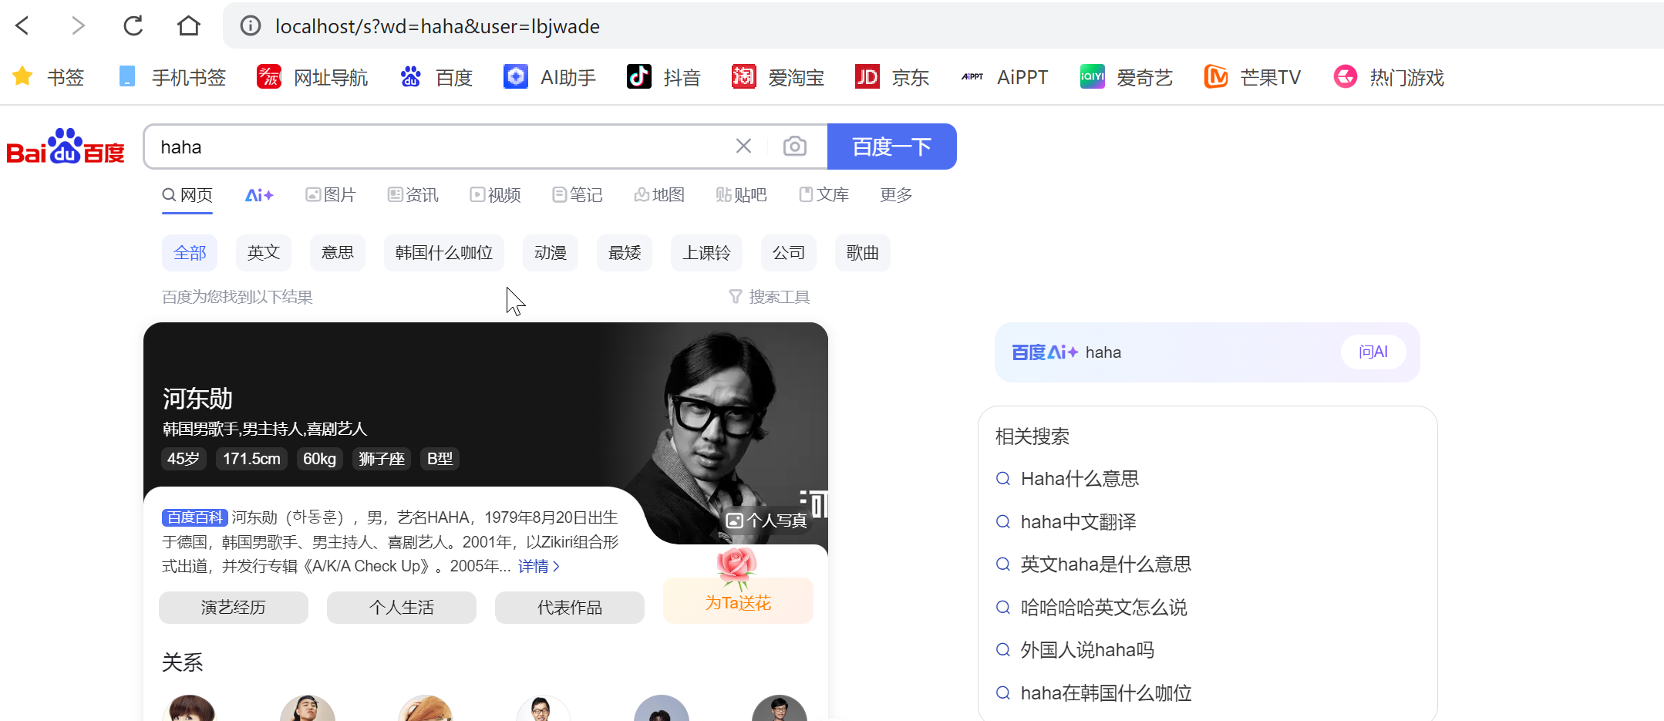The image size is (1664, 721).
Task: Switch to the 地图 tab
Action: coord(659,195)
